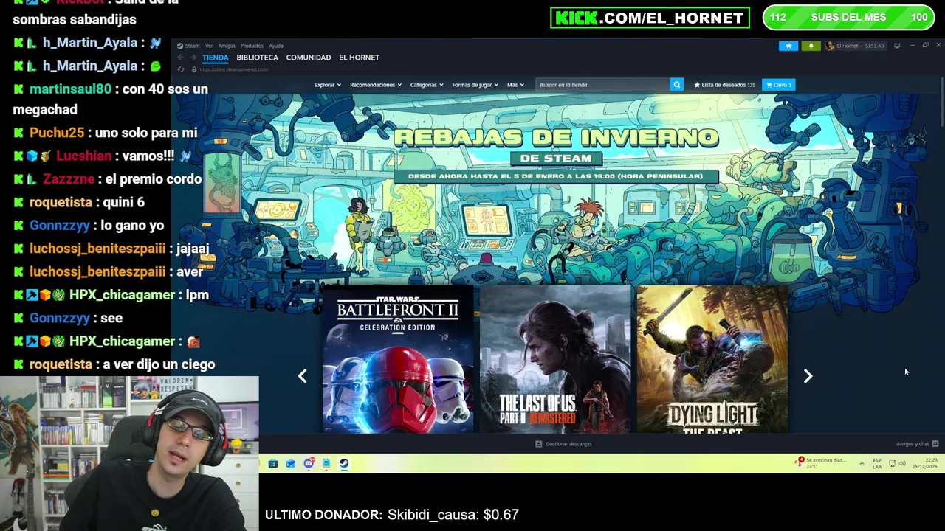Open the Amigos menu
Image resolution: width=945 pixels, height=531 pixels.
227,46
